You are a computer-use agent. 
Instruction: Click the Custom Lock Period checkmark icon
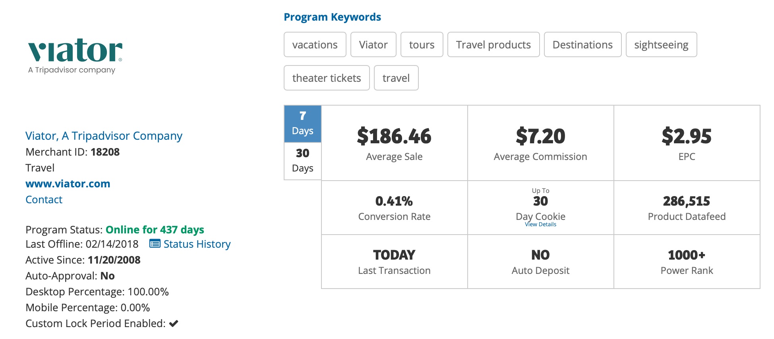point(174,324)
